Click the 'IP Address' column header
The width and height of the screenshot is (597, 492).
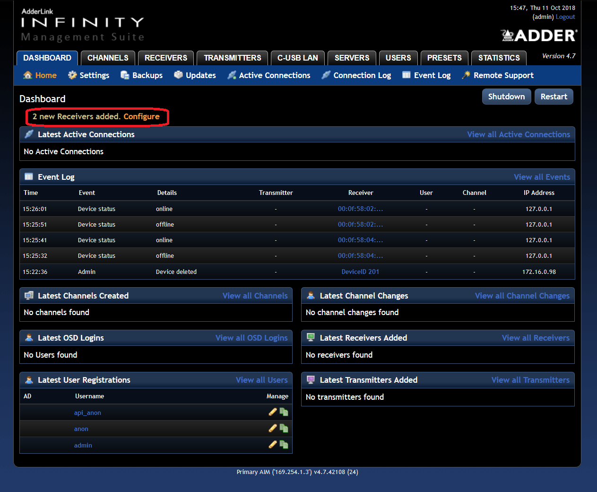(539, 193)
